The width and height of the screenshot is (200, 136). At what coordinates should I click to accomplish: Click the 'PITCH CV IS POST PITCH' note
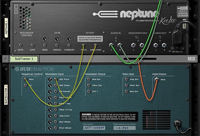tap(90, 39)
